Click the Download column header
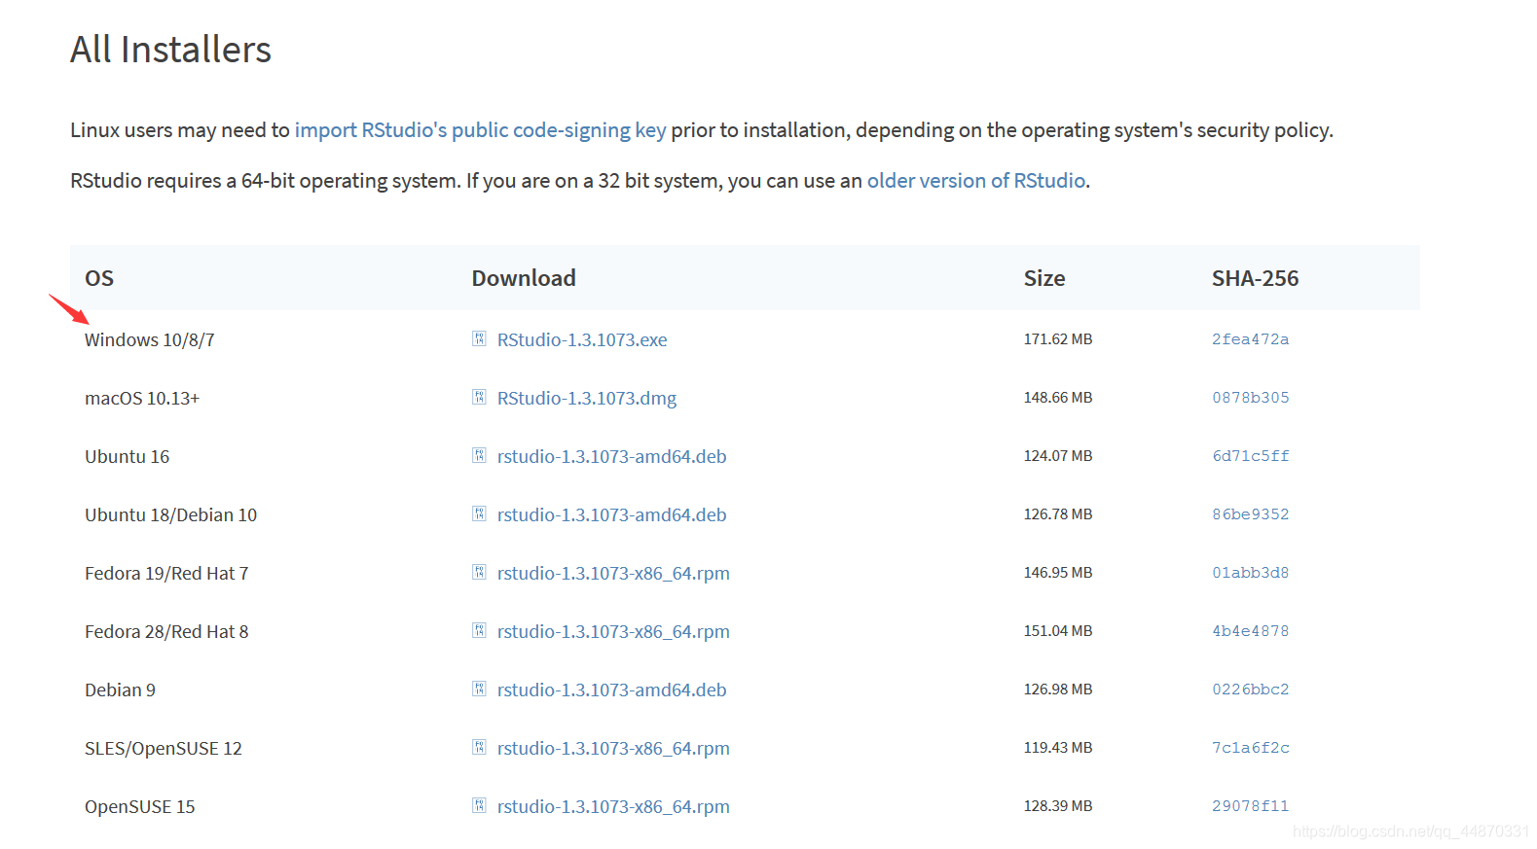 point(524,278)
